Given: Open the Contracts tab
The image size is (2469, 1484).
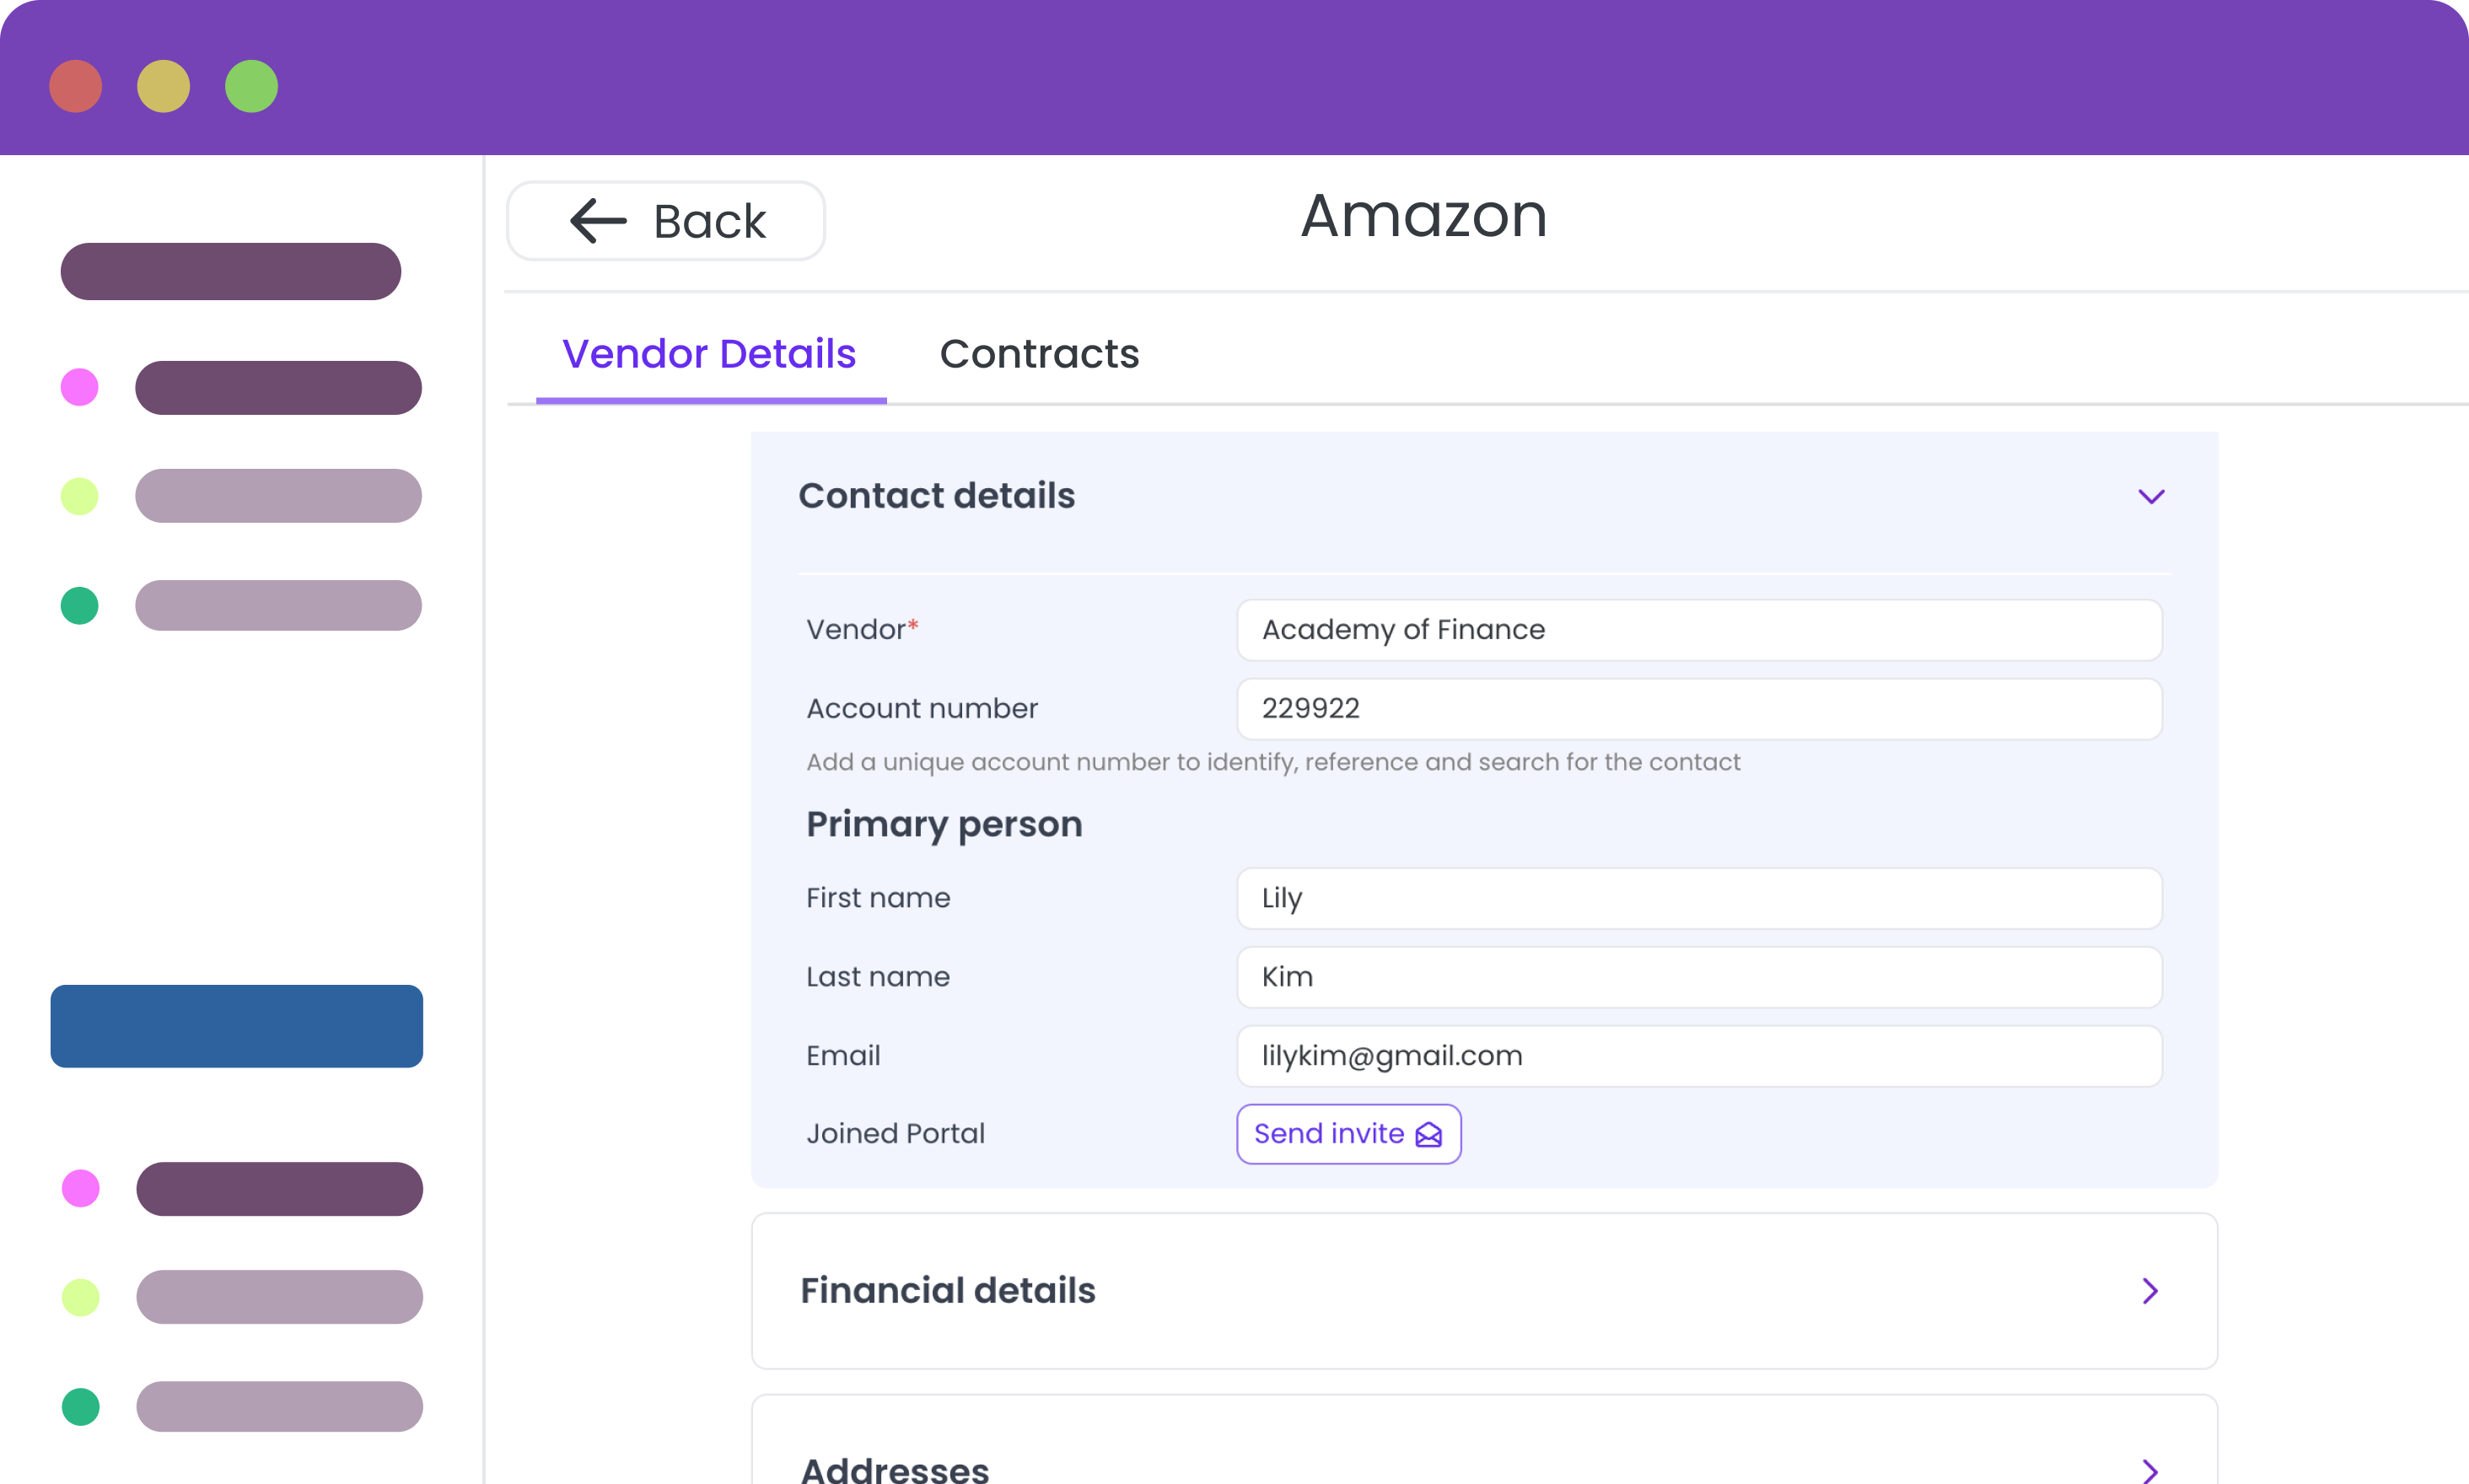Looking at the screenshot, I should coord(1039,354).
